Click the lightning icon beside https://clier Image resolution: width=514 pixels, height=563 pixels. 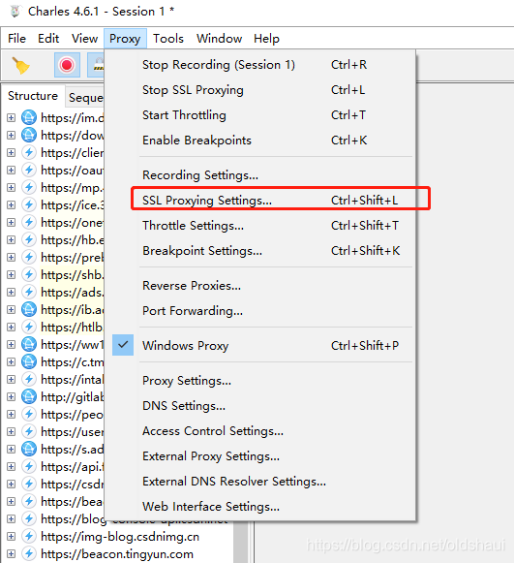pyautogui.click(x=29, y=152)
